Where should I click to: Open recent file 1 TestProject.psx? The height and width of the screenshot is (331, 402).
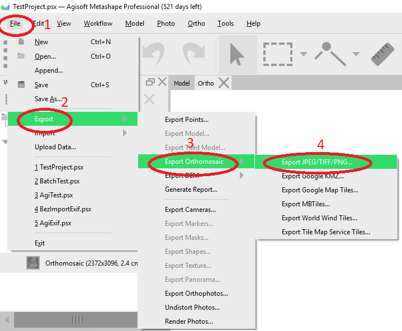click(x=73, y=167)
